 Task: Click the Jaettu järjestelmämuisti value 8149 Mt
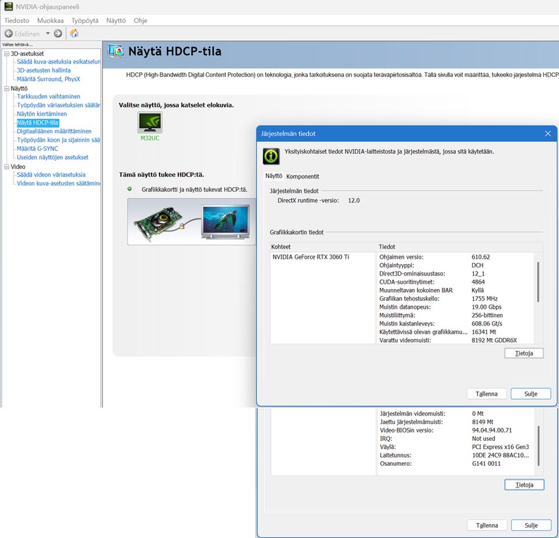(x=483, y=422)
